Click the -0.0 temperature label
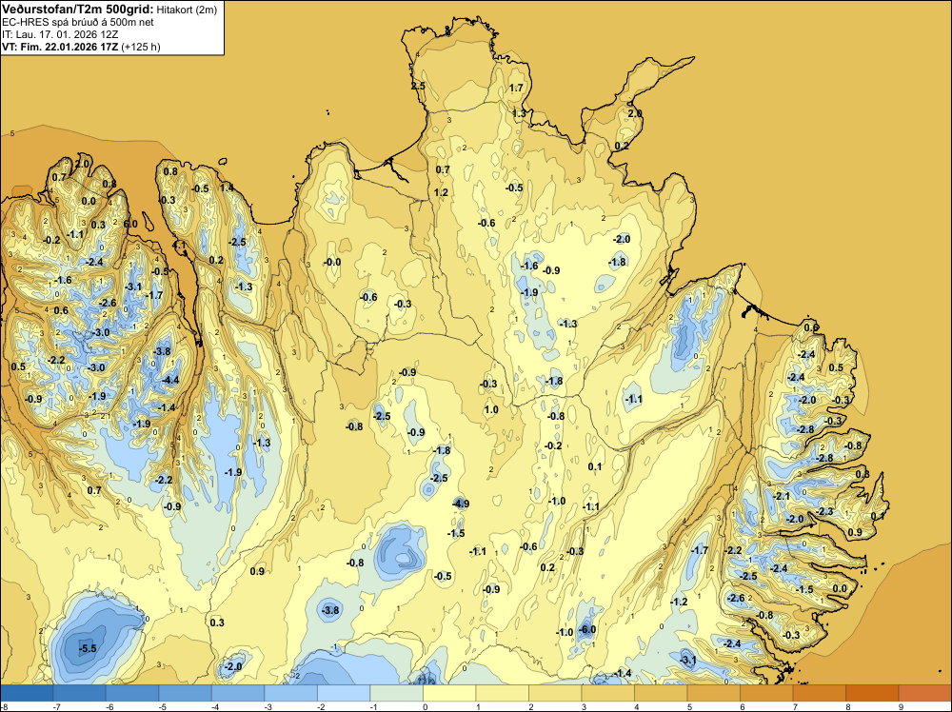 (332, 262)
